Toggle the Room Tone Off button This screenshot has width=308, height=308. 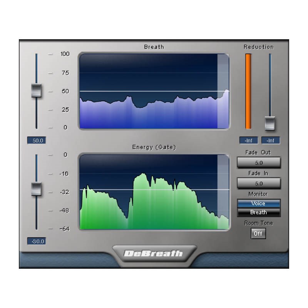[258, 233]
